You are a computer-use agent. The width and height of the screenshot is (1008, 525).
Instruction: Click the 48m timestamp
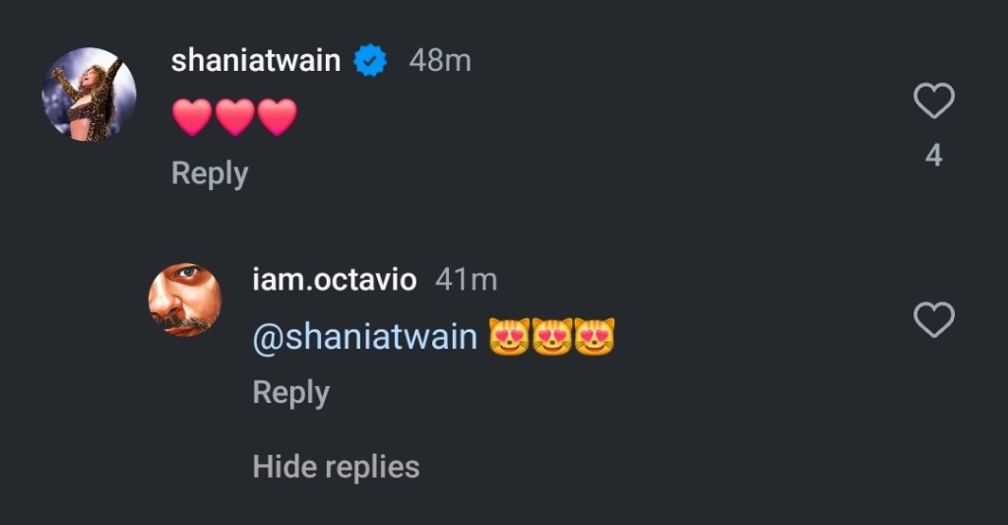(x=440, y=61)
